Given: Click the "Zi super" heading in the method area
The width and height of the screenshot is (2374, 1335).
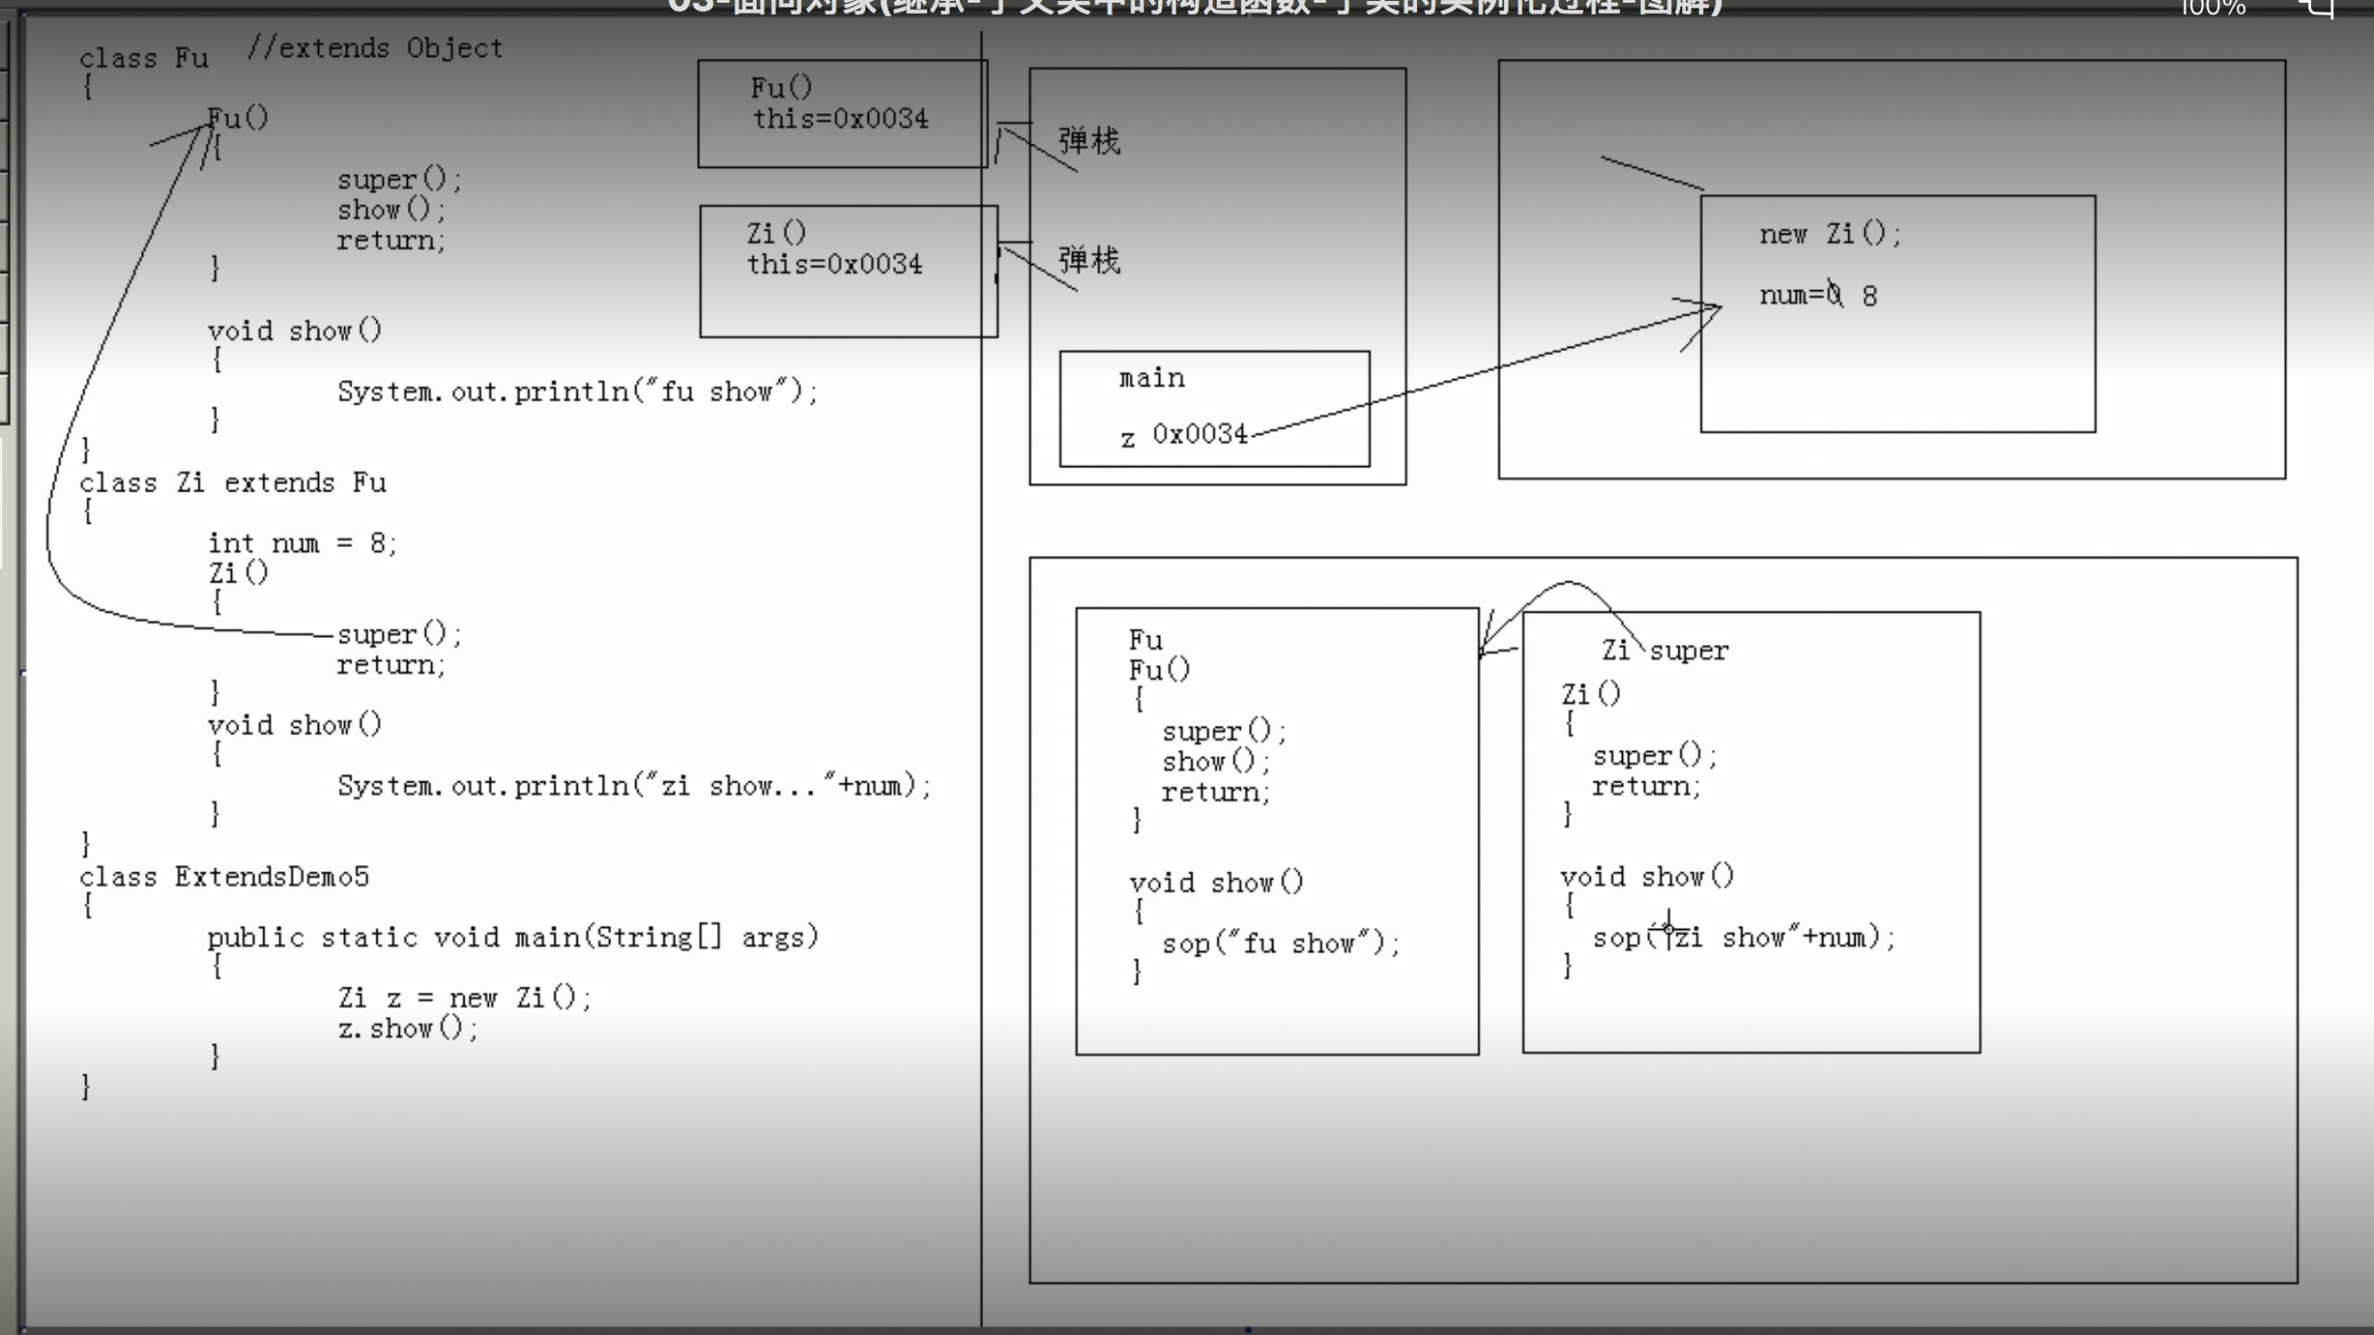Looking at the screenshot, I should tap(1666, 651).
